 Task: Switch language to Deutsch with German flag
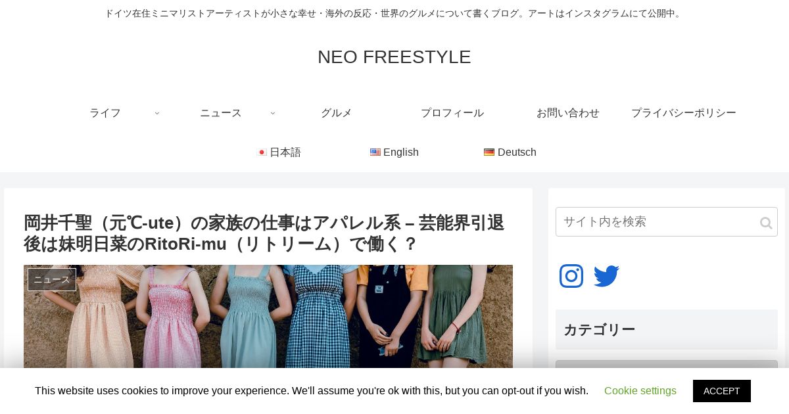pos(510,152)
